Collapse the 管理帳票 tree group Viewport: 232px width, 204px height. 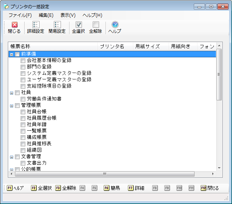12,105
